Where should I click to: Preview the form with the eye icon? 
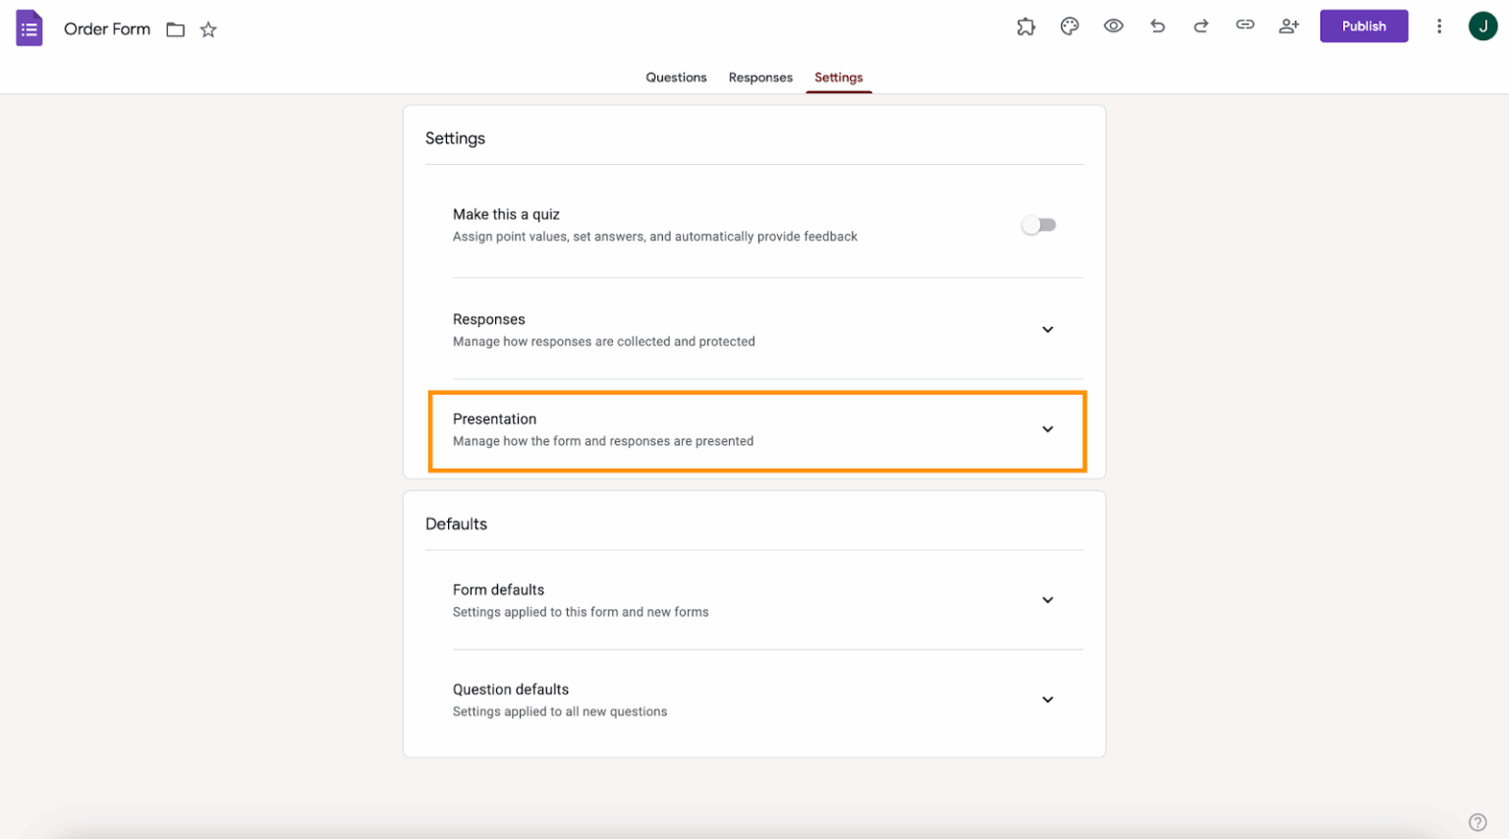click(x=1113, y=26)
